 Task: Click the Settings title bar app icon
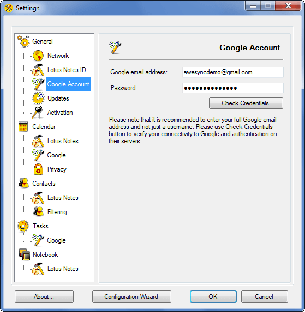point(9,8)
